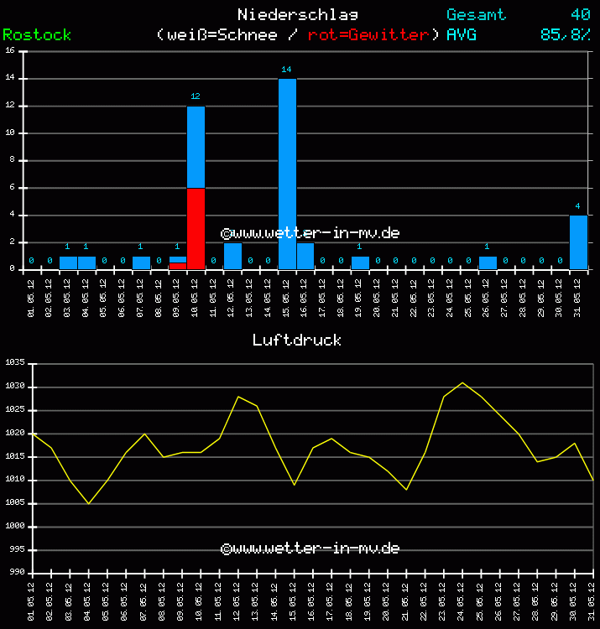The image size is (600, 629).
Task: Select the blue bar labeled 4 on 31.05.12
Action: click(578, 242)
